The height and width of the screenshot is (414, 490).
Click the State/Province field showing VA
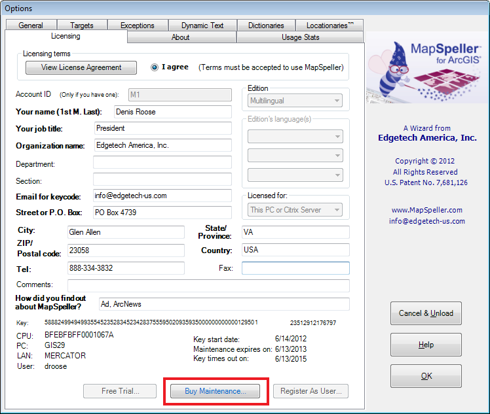coord(295,232)
